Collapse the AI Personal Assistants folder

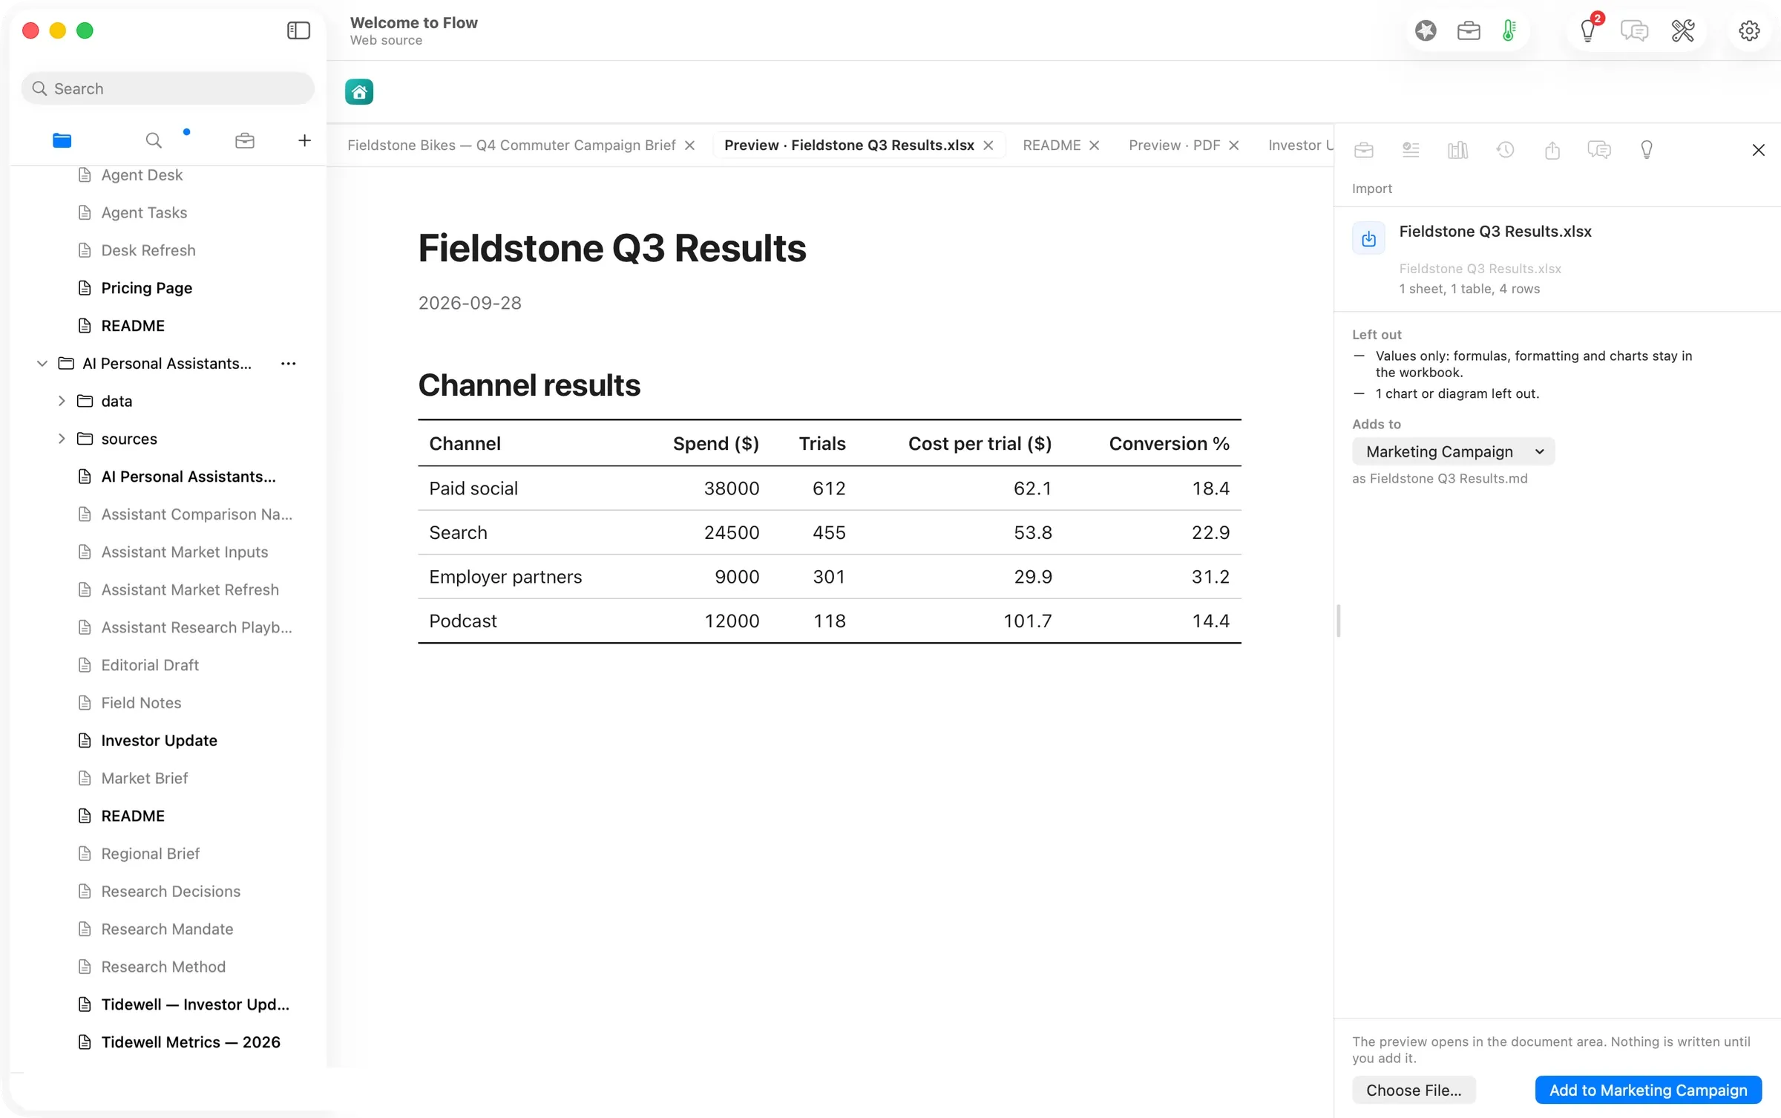pos(42,364)
